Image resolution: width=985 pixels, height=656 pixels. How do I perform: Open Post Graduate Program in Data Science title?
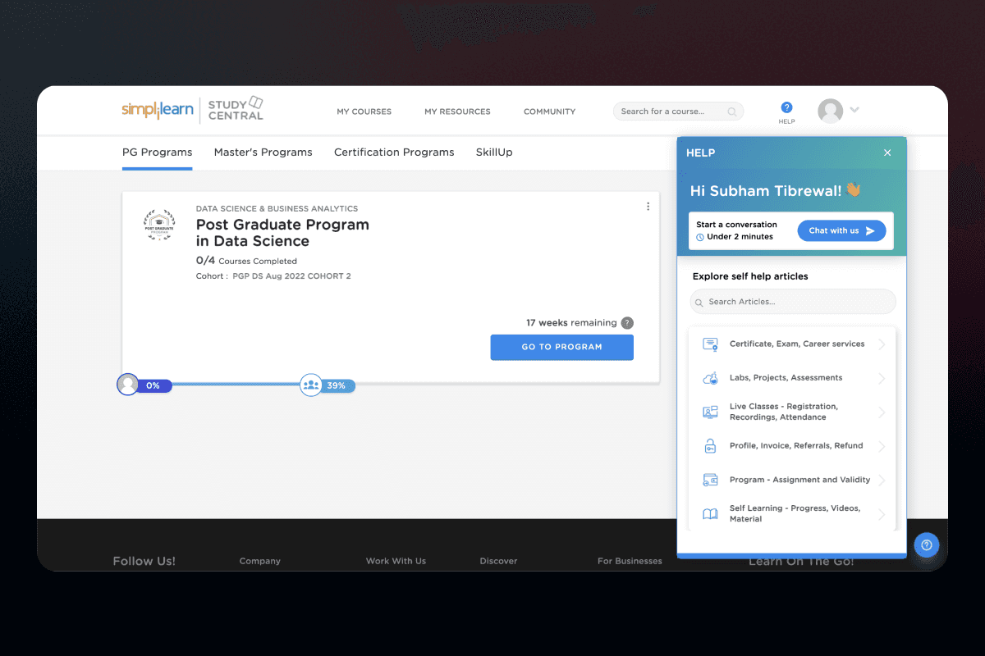(282, 233)
